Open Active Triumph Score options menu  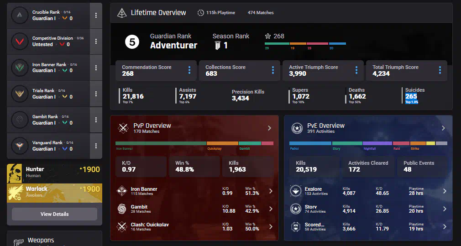356,70
